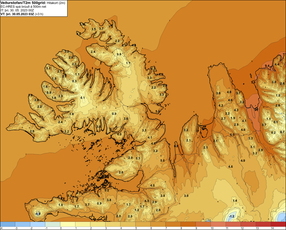Click the 3.5 temperature label
The width and height of the screenshot is (286, 230).
[94, 29]
